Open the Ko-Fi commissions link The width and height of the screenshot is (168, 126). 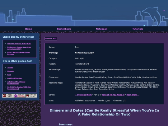[19, 88]
